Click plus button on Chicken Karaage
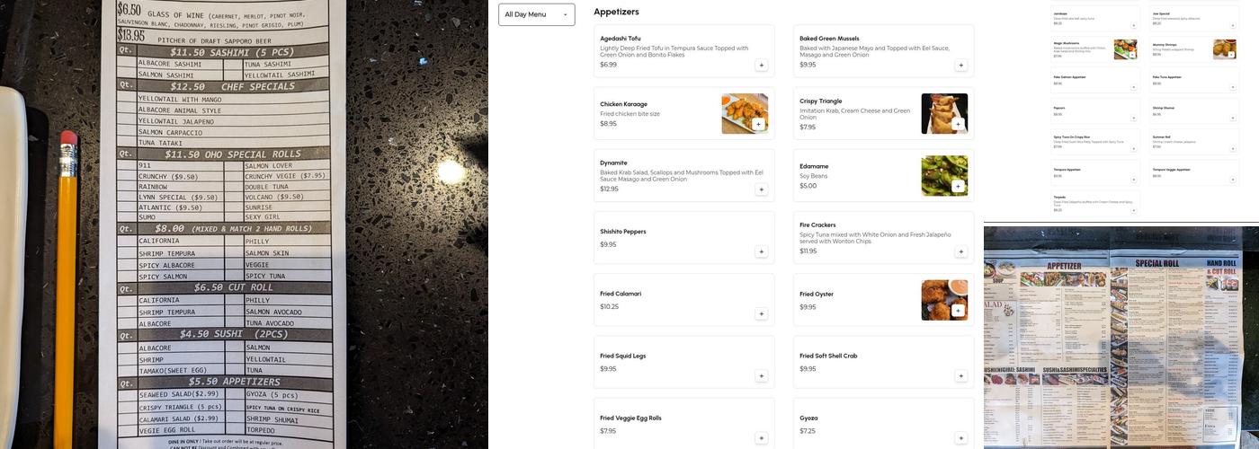 pos(758,124)
